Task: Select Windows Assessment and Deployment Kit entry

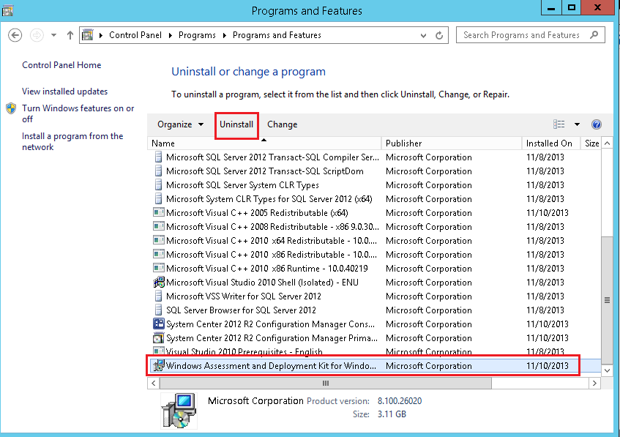Action: [271, 366]
